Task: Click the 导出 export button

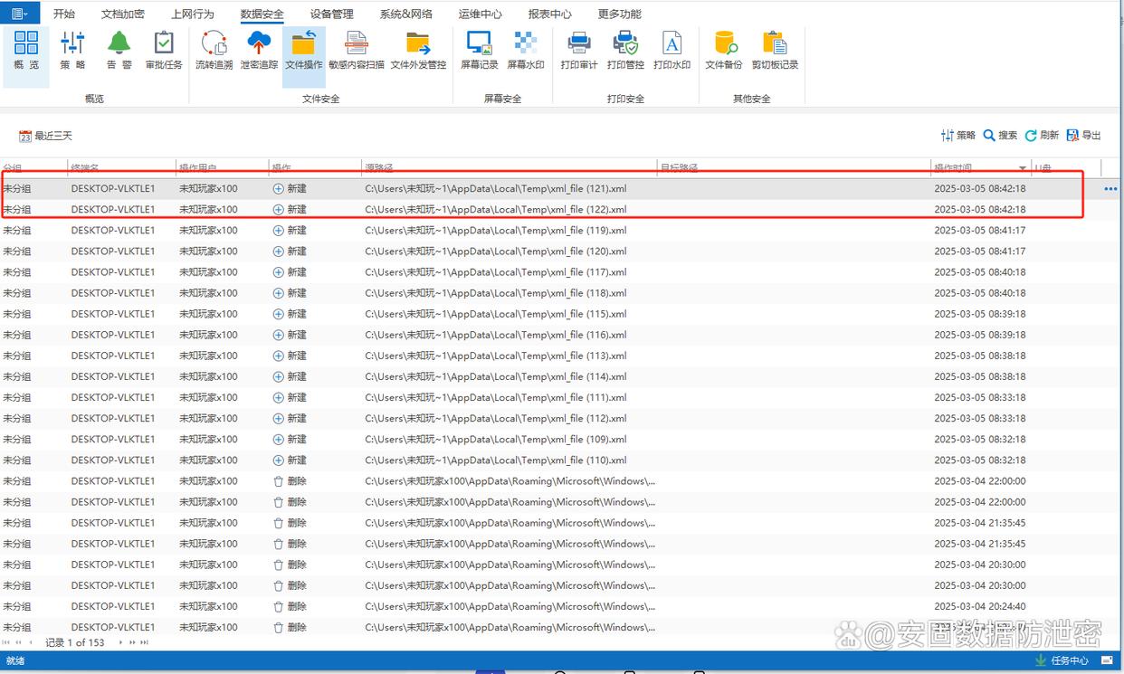Action: pyautogui.click(x=1083, y=135)
